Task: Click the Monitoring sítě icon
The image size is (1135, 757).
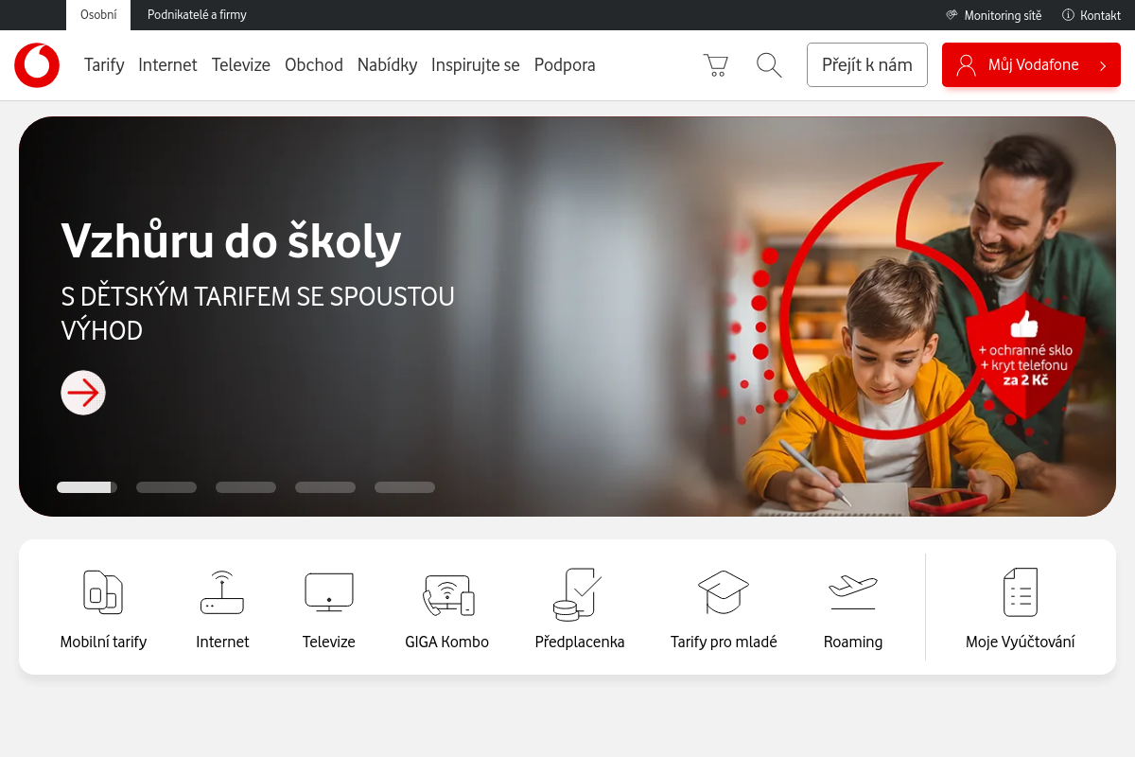Action: (x=952, y=15)
